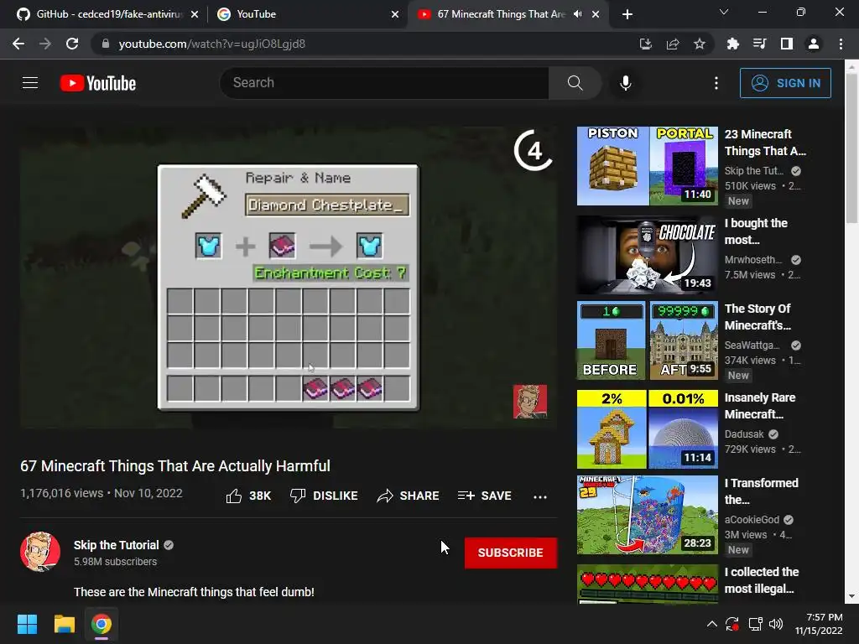Open 'The Story Of Minecraft's' video thumbnail
This screenshot has height=644, width=859.
(647, 340)
